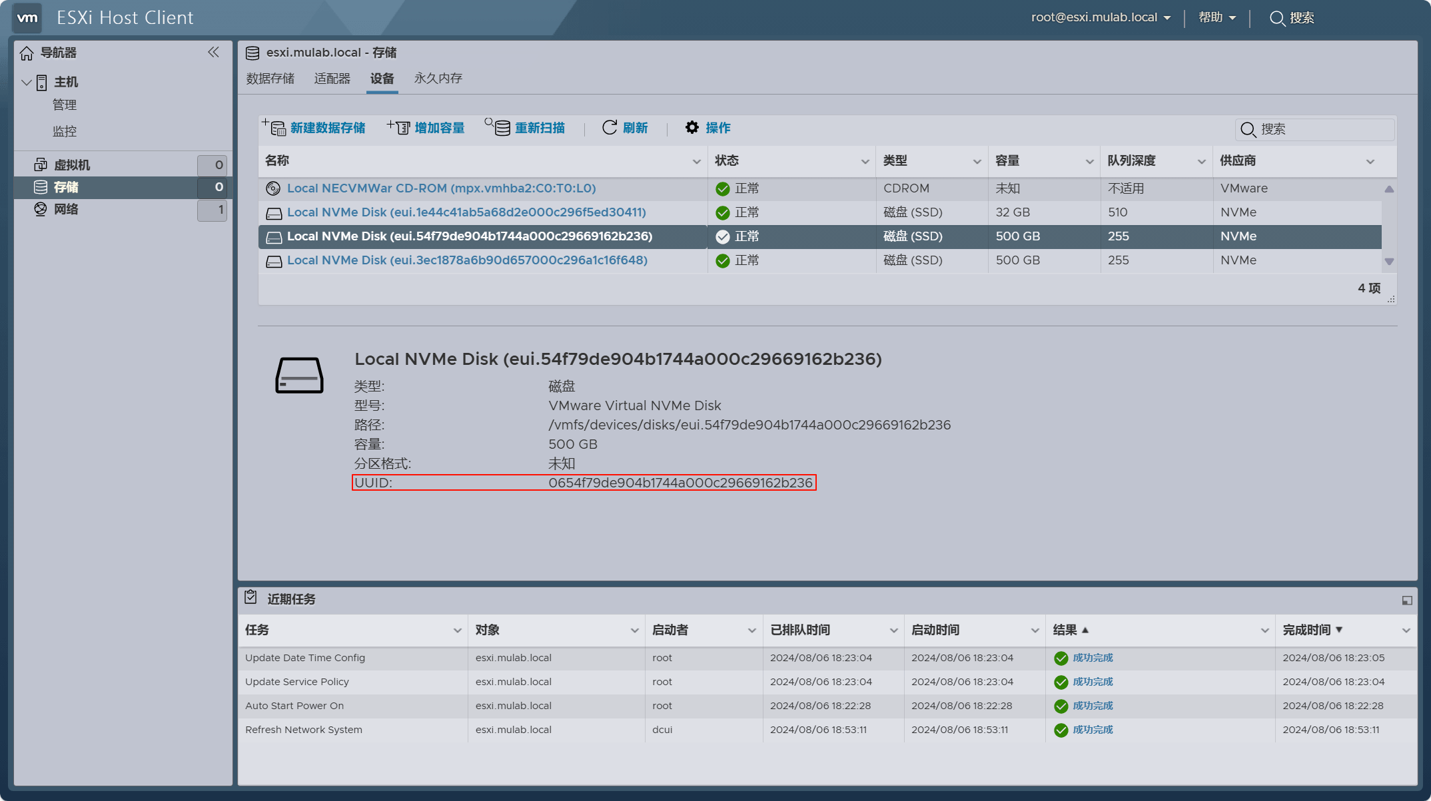This screenshot has width=1431, height=801.
Task: Click the Virtual Machines icon in navigator
Action: pyautogui.click(x=41, y=164)
